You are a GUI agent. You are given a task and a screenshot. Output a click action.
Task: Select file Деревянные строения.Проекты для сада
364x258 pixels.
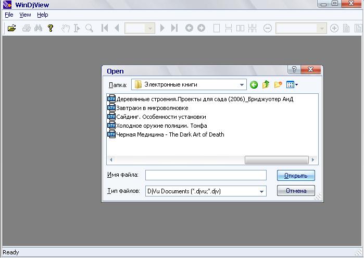(200, 99)
